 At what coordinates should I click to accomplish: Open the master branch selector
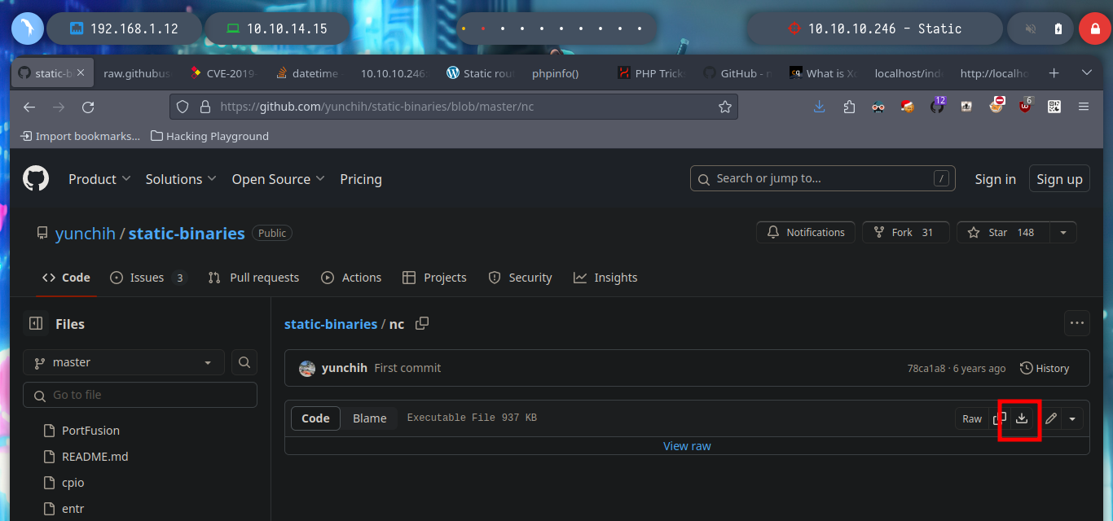[x=124, y=362]
